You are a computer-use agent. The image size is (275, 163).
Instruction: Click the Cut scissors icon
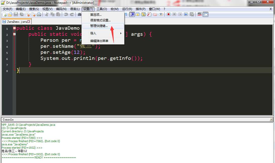tap(47, 14)
